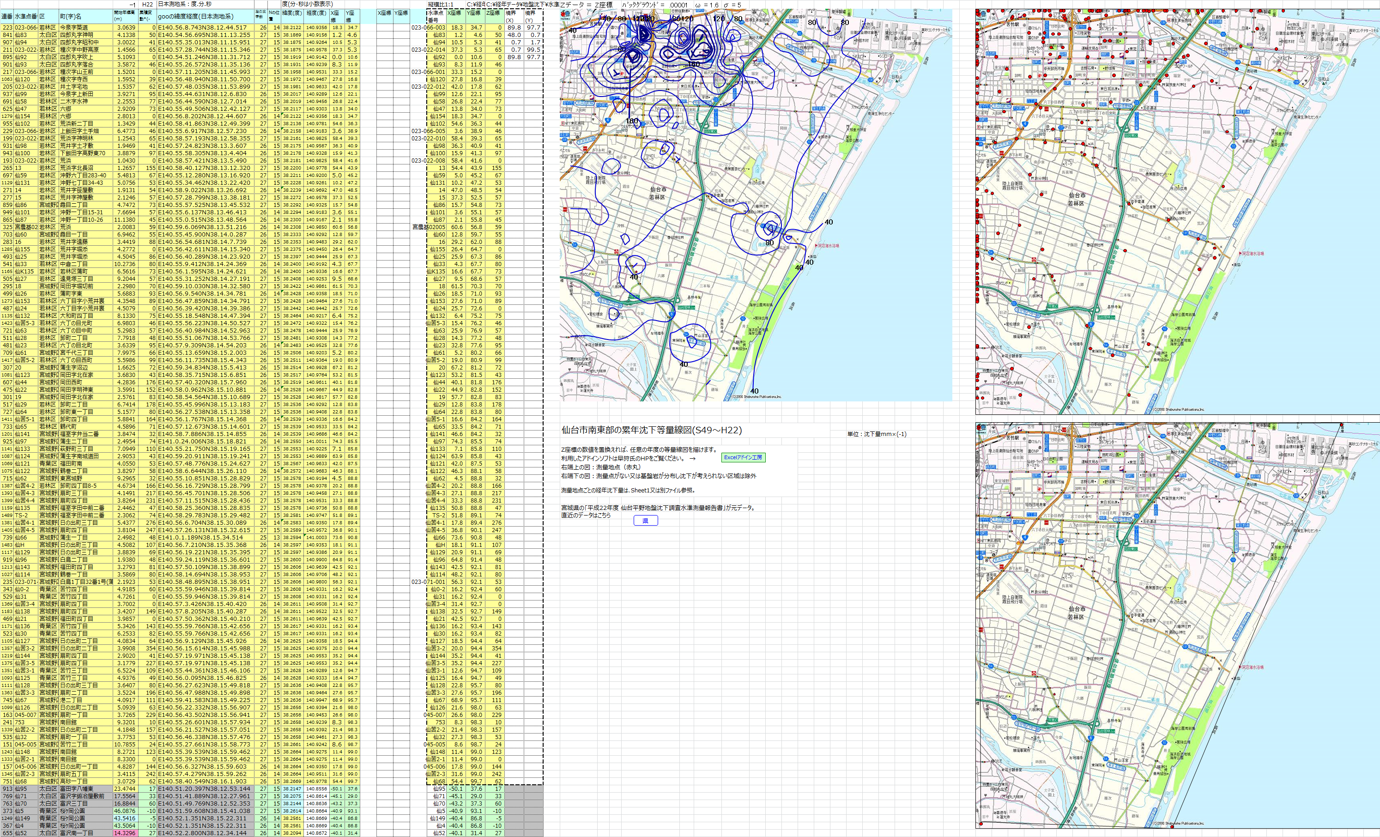1380x837 pixels.
Task: Select cell TS-2 in the left table
Action: pyautogui.click(x=26, y=515)
